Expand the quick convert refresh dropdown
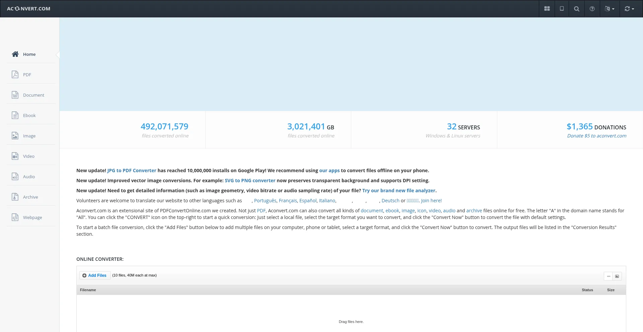Viewport: 643px width, 332px height. pos(629,9)
